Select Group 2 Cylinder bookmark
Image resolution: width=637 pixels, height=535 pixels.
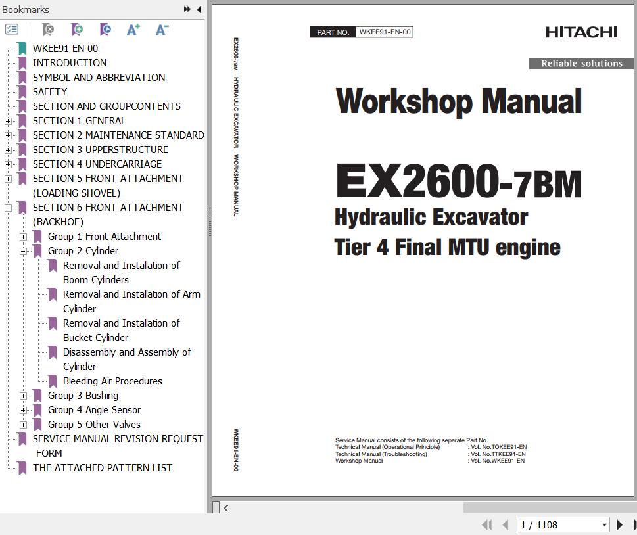(x=83, y=250)
